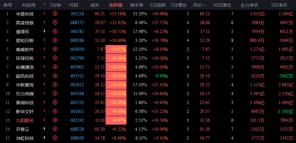Viewport: 296px width, 143px height.
Task: Click the AI应用 column header
Action: pyautogui.click(x=29, y=5)
